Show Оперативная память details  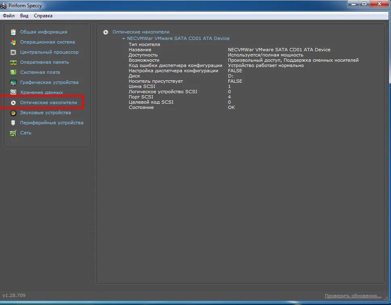[44, 63]
